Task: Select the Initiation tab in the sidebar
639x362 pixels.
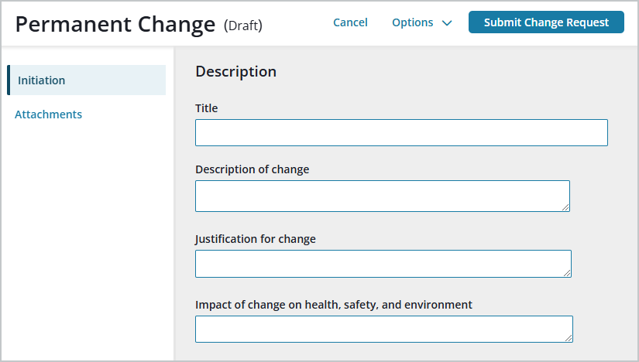Action: (x=87, y=80)
